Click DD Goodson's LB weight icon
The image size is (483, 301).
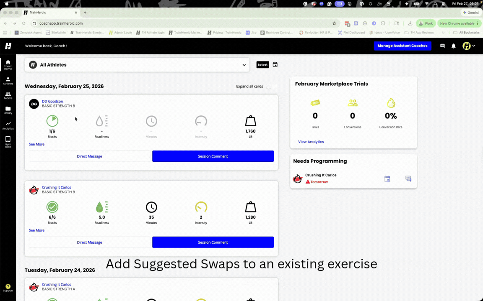(x=250, y=121)
